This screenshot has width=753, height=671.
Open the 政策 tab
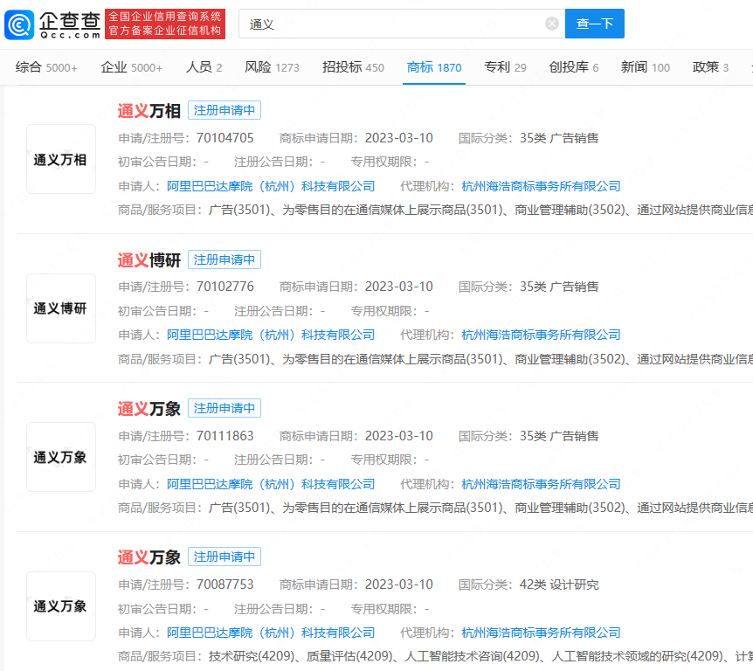point(710,67)
